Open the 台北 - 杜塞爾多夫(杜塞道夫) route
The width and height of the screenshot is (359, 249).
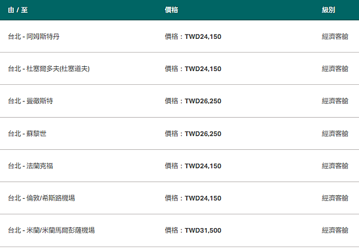49,69
